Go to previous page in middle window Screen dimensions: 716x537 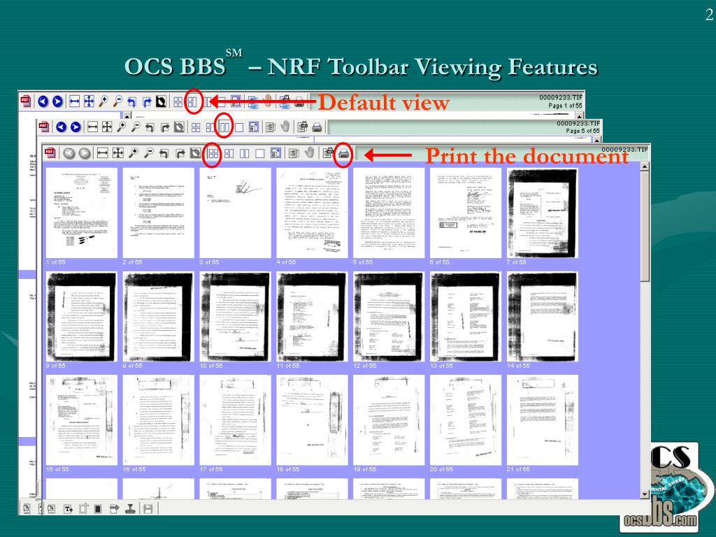coord(62,127)
